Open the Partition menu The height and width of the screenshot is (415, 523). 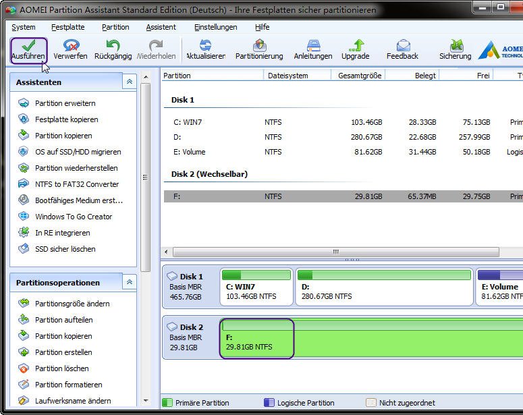(x=115, y=27)
